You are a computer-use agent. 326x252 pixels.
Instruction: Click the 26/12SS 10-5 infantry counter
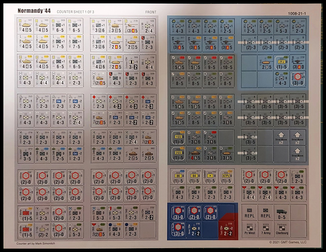[x=226, y=63]
